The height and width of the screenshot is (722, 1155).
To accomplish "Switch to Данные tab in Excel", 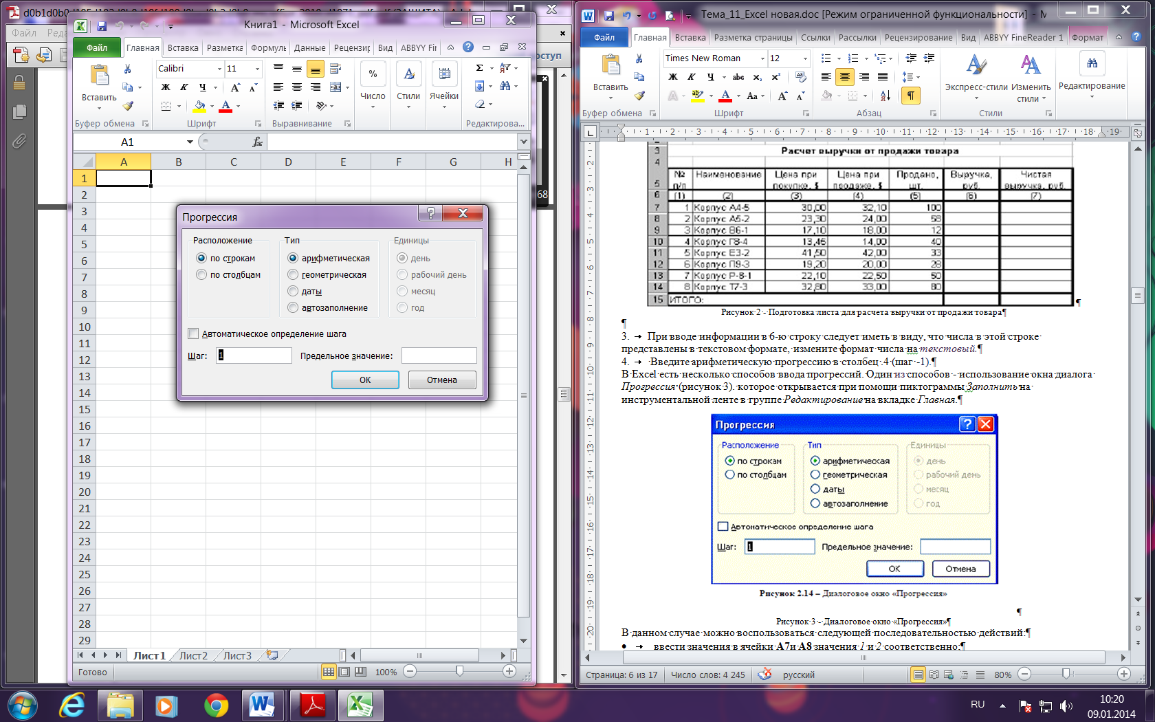I will 309,47.
